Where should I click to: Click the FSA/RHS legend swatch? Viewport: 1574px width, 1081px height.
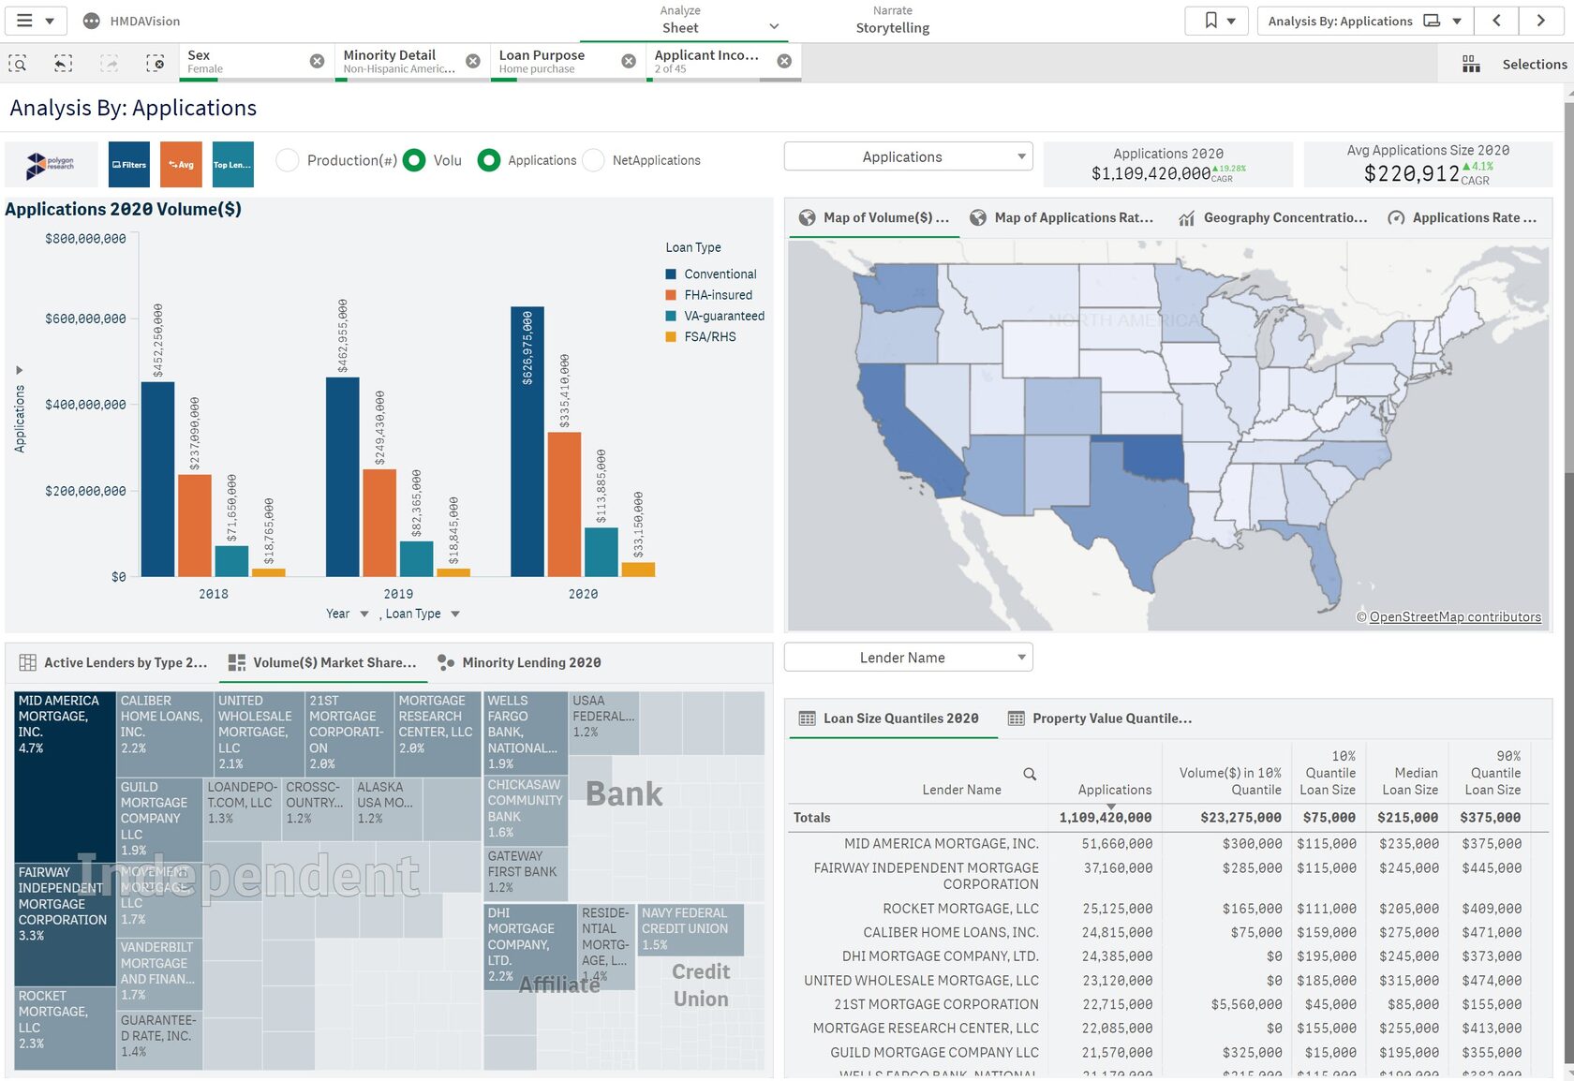[671, 336]
